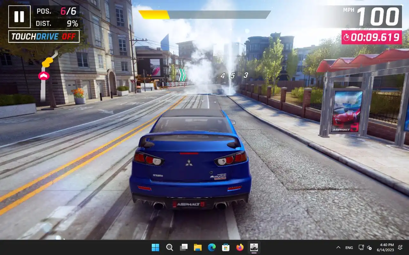Open the notification bell in tray

400,247
